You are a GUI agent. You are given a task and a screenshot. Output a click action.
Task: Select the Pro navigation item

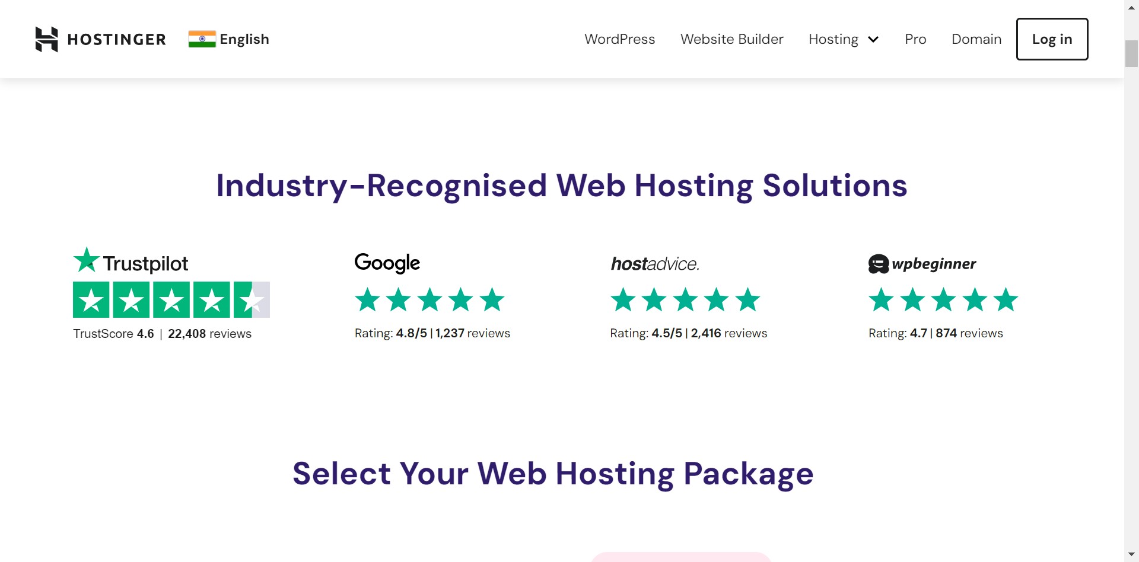(x=915, y=39)
